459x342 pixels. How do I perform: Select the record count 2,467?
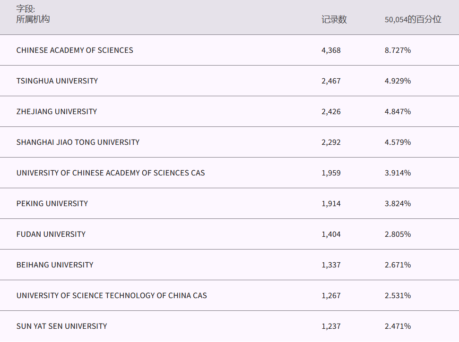click(331, 81)
